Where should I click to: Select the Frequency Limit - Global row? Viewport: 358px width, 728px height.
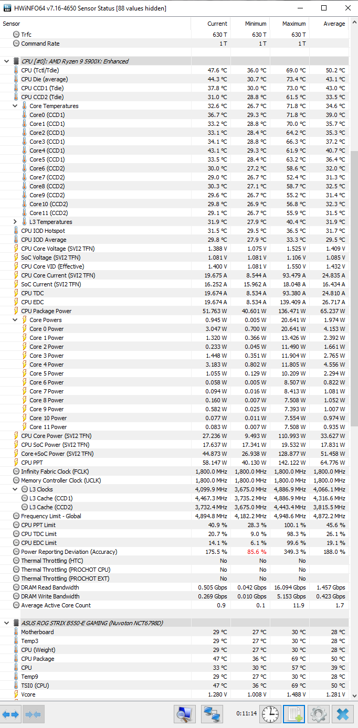point(174,516)
